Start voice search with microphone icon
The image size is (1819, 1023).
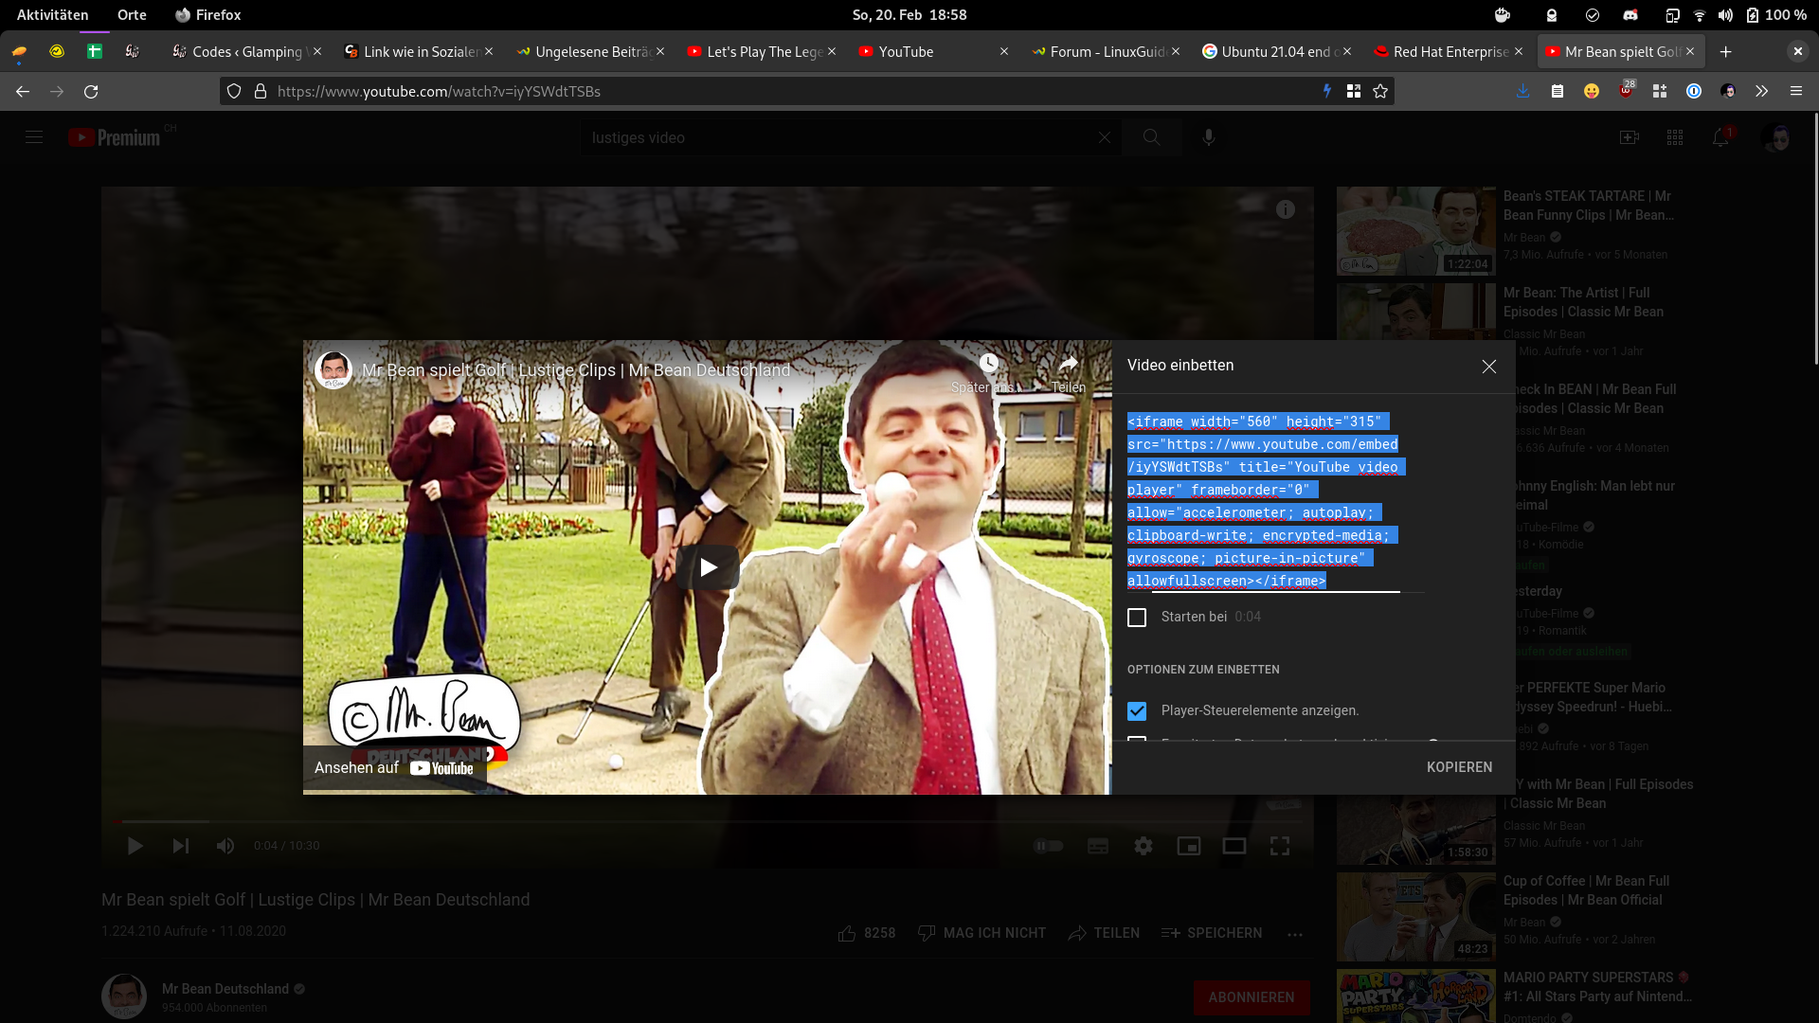1209,138
